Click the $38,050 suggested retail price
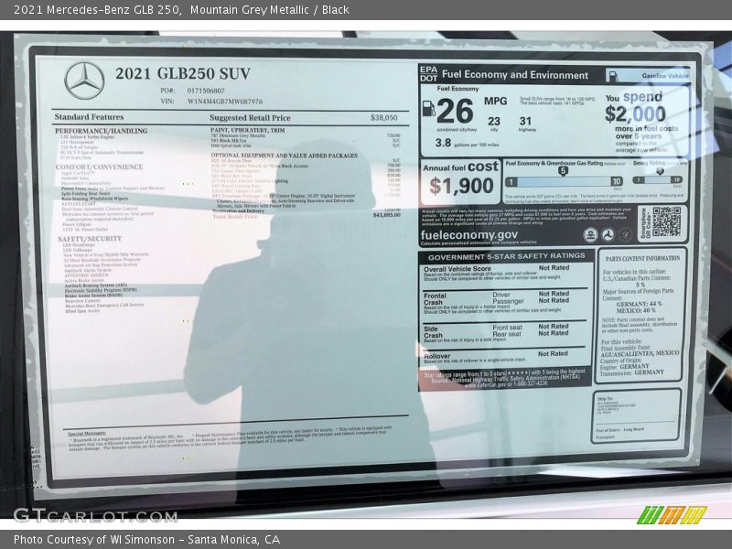 click(383, 117)
